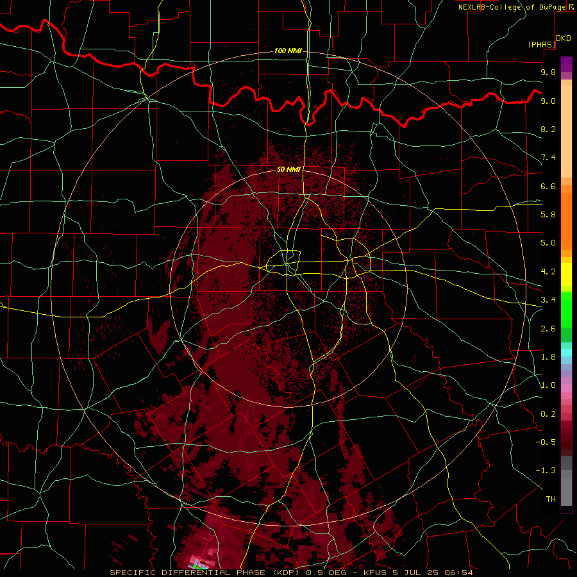Pick the cyan band of the color scale

tap(566, 353)
